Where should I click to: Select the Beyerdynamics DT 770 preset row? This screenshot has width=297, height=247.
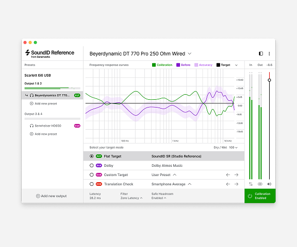click(x=53, y=95)
